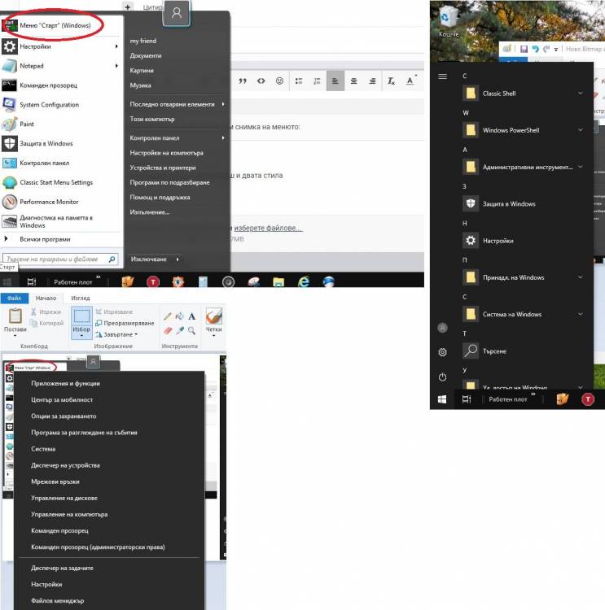Open Recycle Bin on the desktop
Viewport: 605px width, 610px height.
click(449, 23)
